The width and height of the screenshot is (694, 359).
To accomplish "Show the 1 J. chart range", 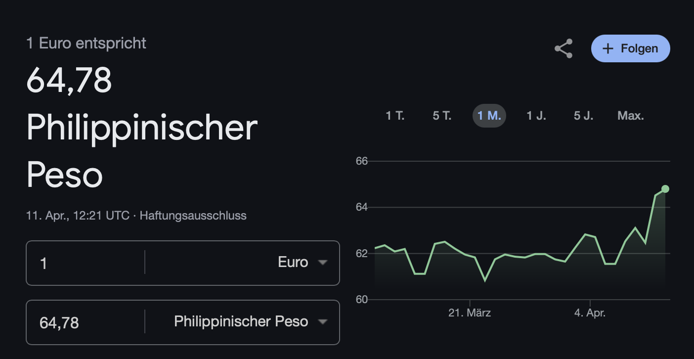I will (x=536, y=116).
